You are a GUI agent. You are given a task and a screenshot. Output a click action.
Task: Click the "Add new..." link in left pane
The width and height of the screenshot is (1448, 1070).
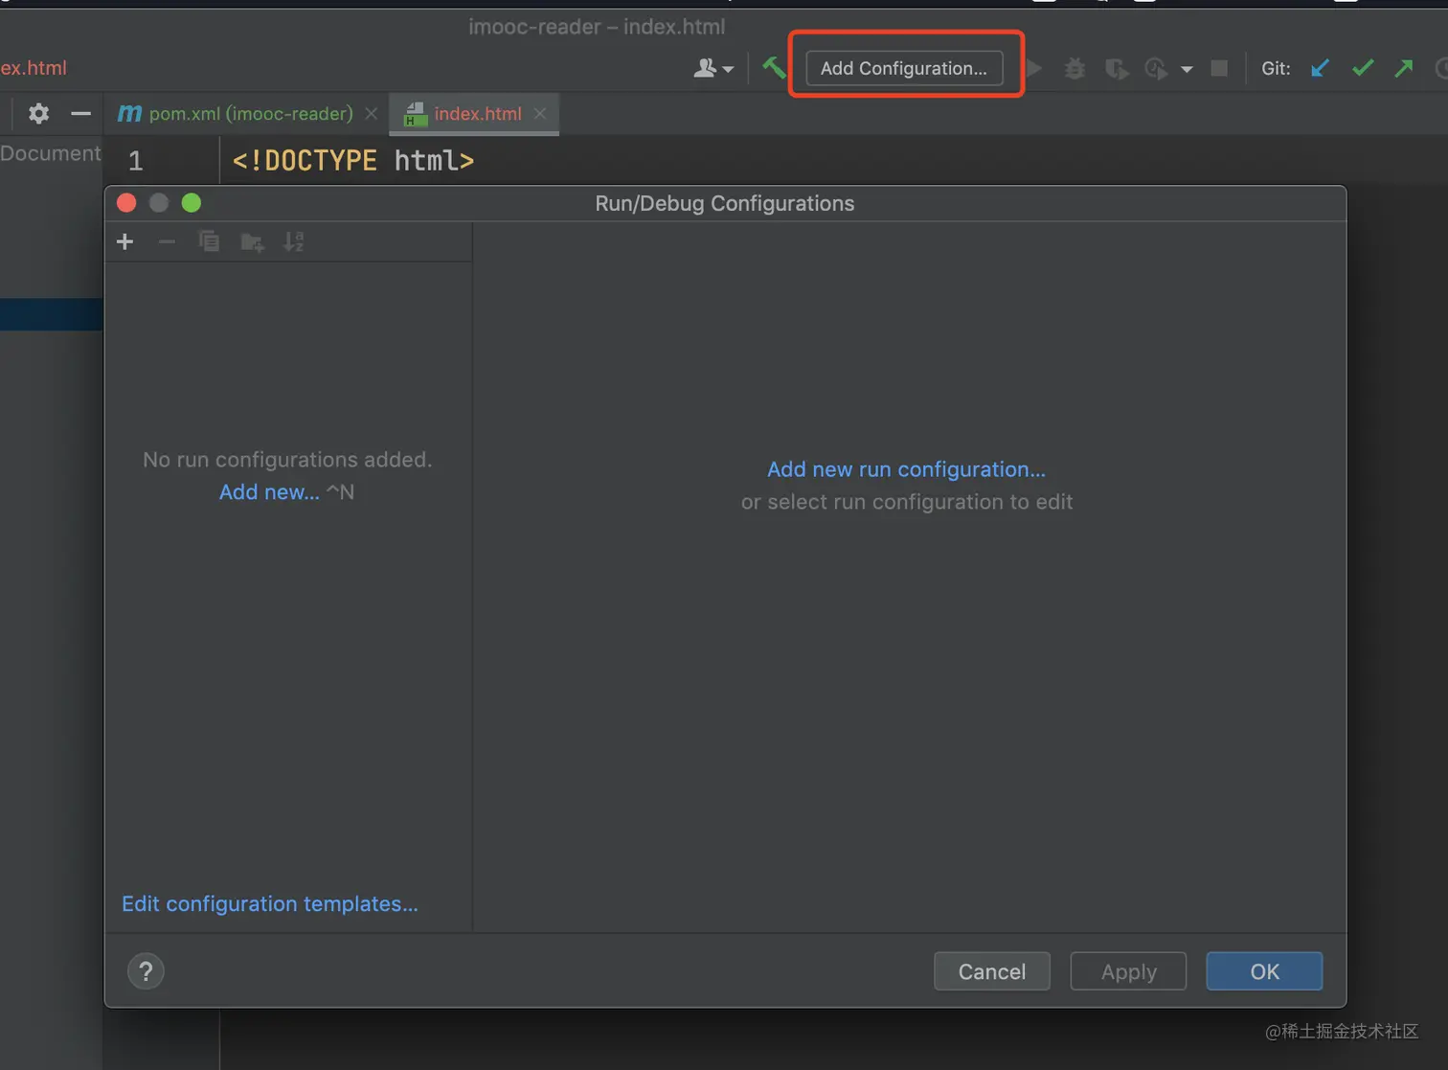click(269, 492)
